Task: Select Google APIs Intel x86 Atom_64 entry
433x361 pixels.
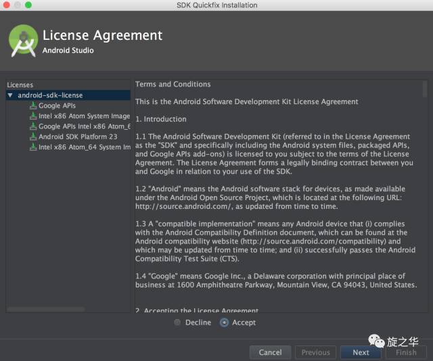Action: 85,126
